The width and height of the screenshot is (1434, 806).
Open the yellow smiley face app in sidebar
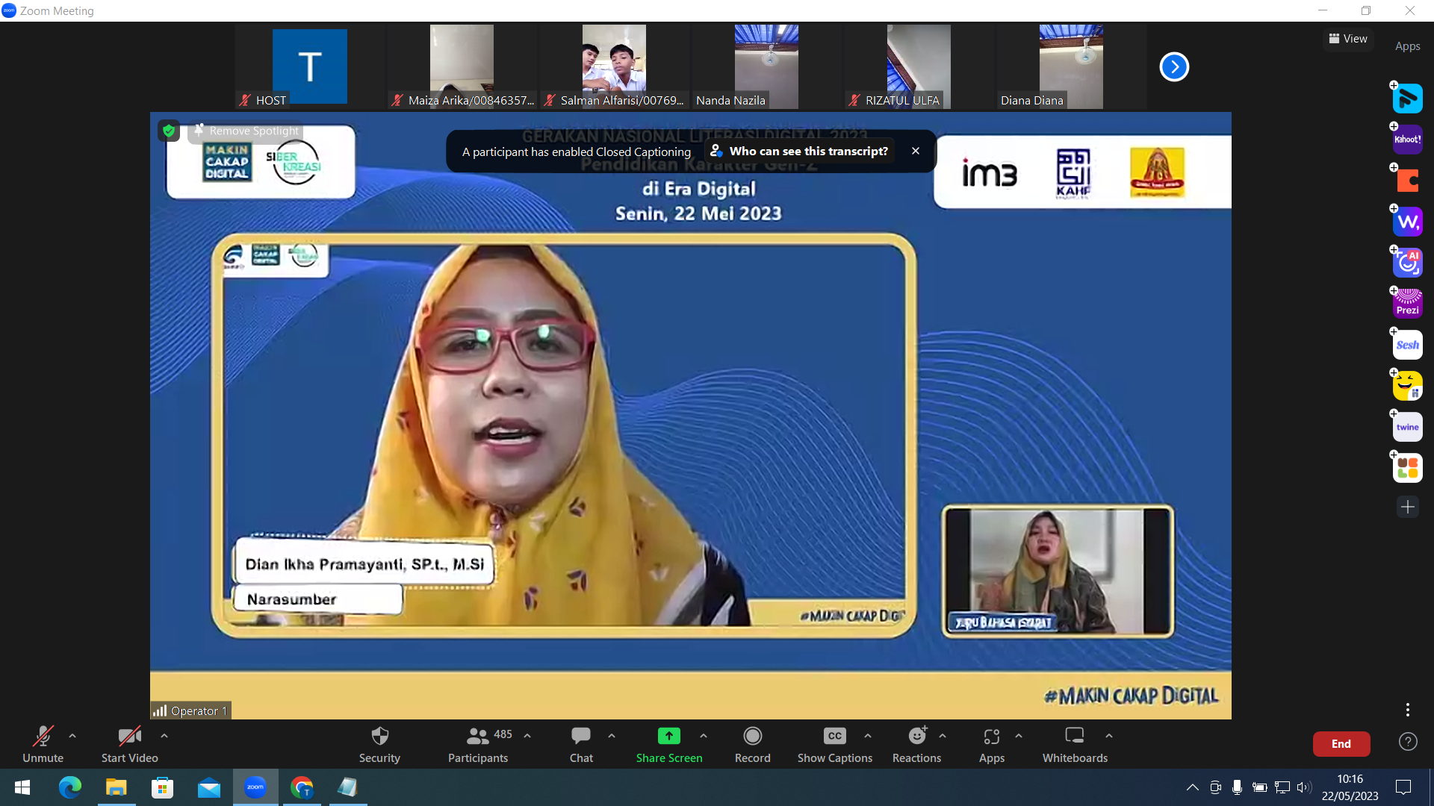tap(1408, 386)
